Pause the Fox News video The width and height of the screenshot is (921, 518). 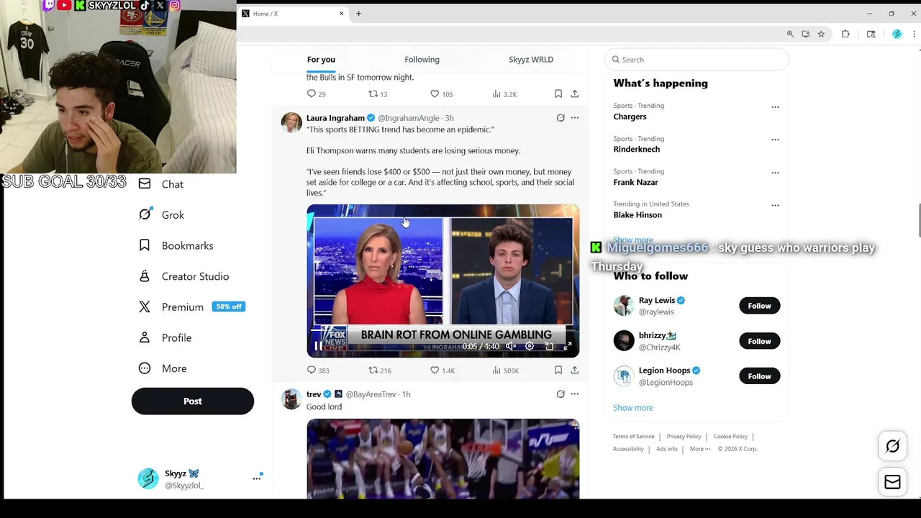318,346
